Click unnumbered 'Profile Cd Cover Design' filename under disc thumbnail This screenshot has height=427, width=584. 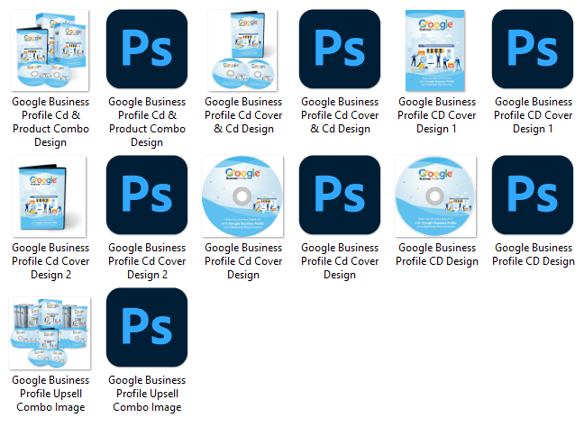[243, 261]
